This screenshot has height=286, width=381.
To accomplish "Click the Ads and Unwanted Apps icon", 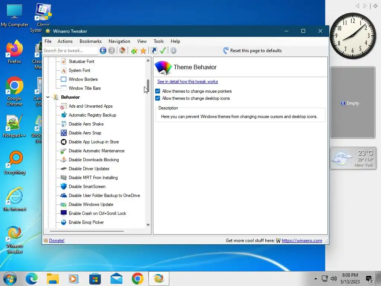I will [x=63, y=106].
